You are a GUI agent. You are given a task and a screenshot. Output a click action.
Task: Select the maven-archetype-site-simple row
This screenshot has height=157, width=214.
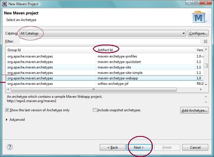tap(105, 73)
